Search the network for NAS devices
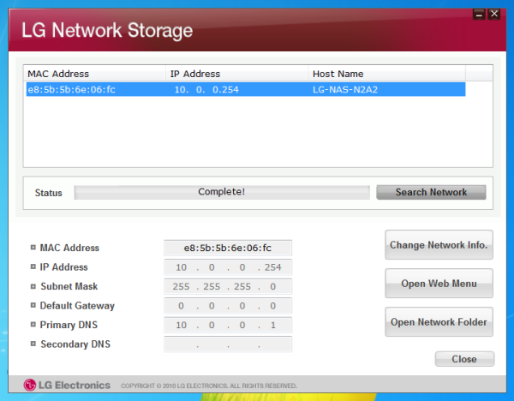 coord(431,192)
